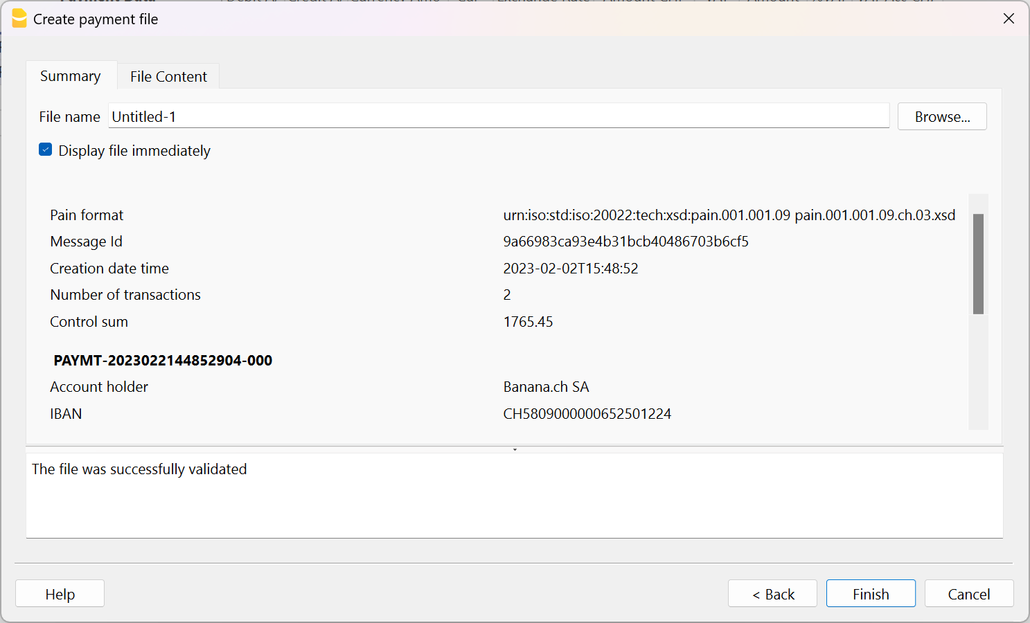The height and width of the screenshot is (623, 1030).
Task: Collapse the summary panel with the splitter arrow
Action: pyautogui.click(x=515, y=449)
